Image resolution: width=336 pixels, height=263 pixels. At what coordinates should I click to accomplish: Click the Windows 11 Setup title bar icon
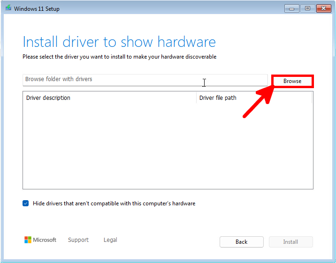pyautogui.click(x=8, y=8)
